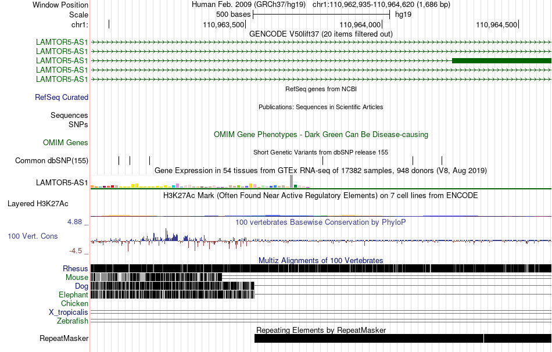Click the tallest blue PhyloP conservation peak

(167, 235)
